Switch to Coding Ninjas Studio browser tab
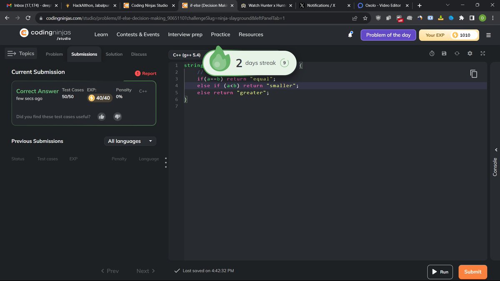This screenshot has height=281, width=500. pos(149,5)
